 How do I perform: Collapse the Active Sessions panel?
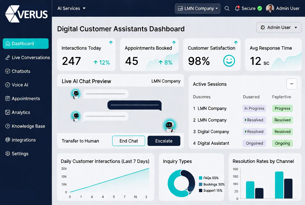(x=292, y=84)
